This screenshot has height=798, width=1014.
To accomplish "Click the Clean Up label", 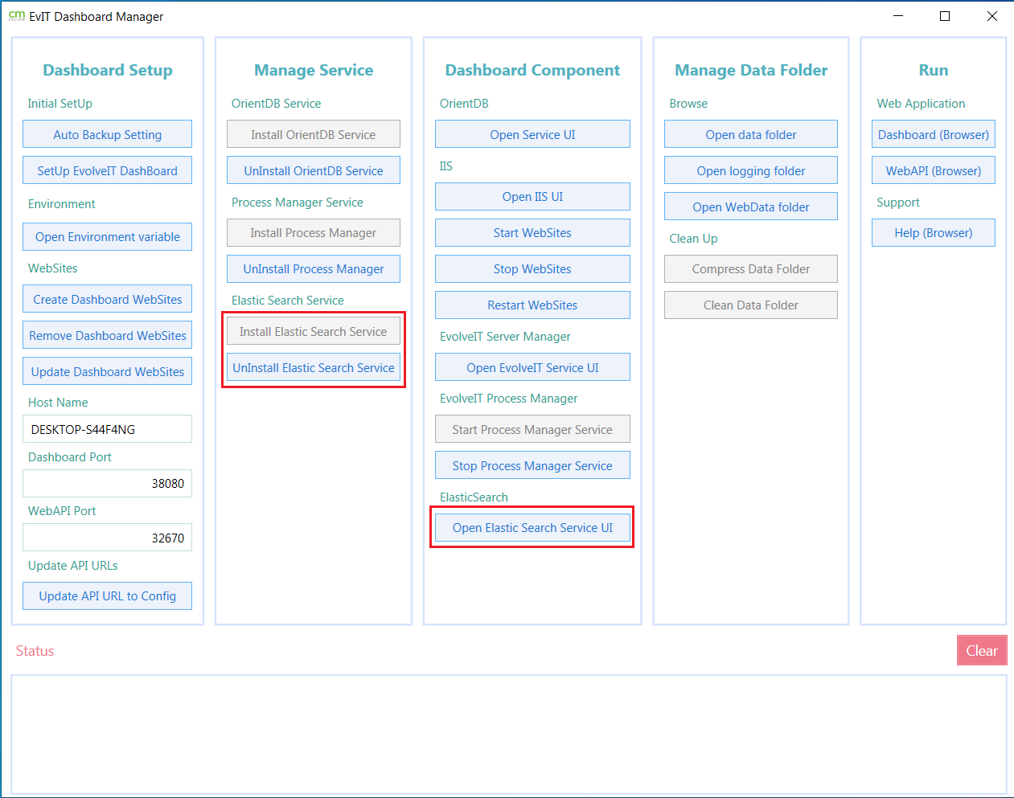I will point(693,238).
